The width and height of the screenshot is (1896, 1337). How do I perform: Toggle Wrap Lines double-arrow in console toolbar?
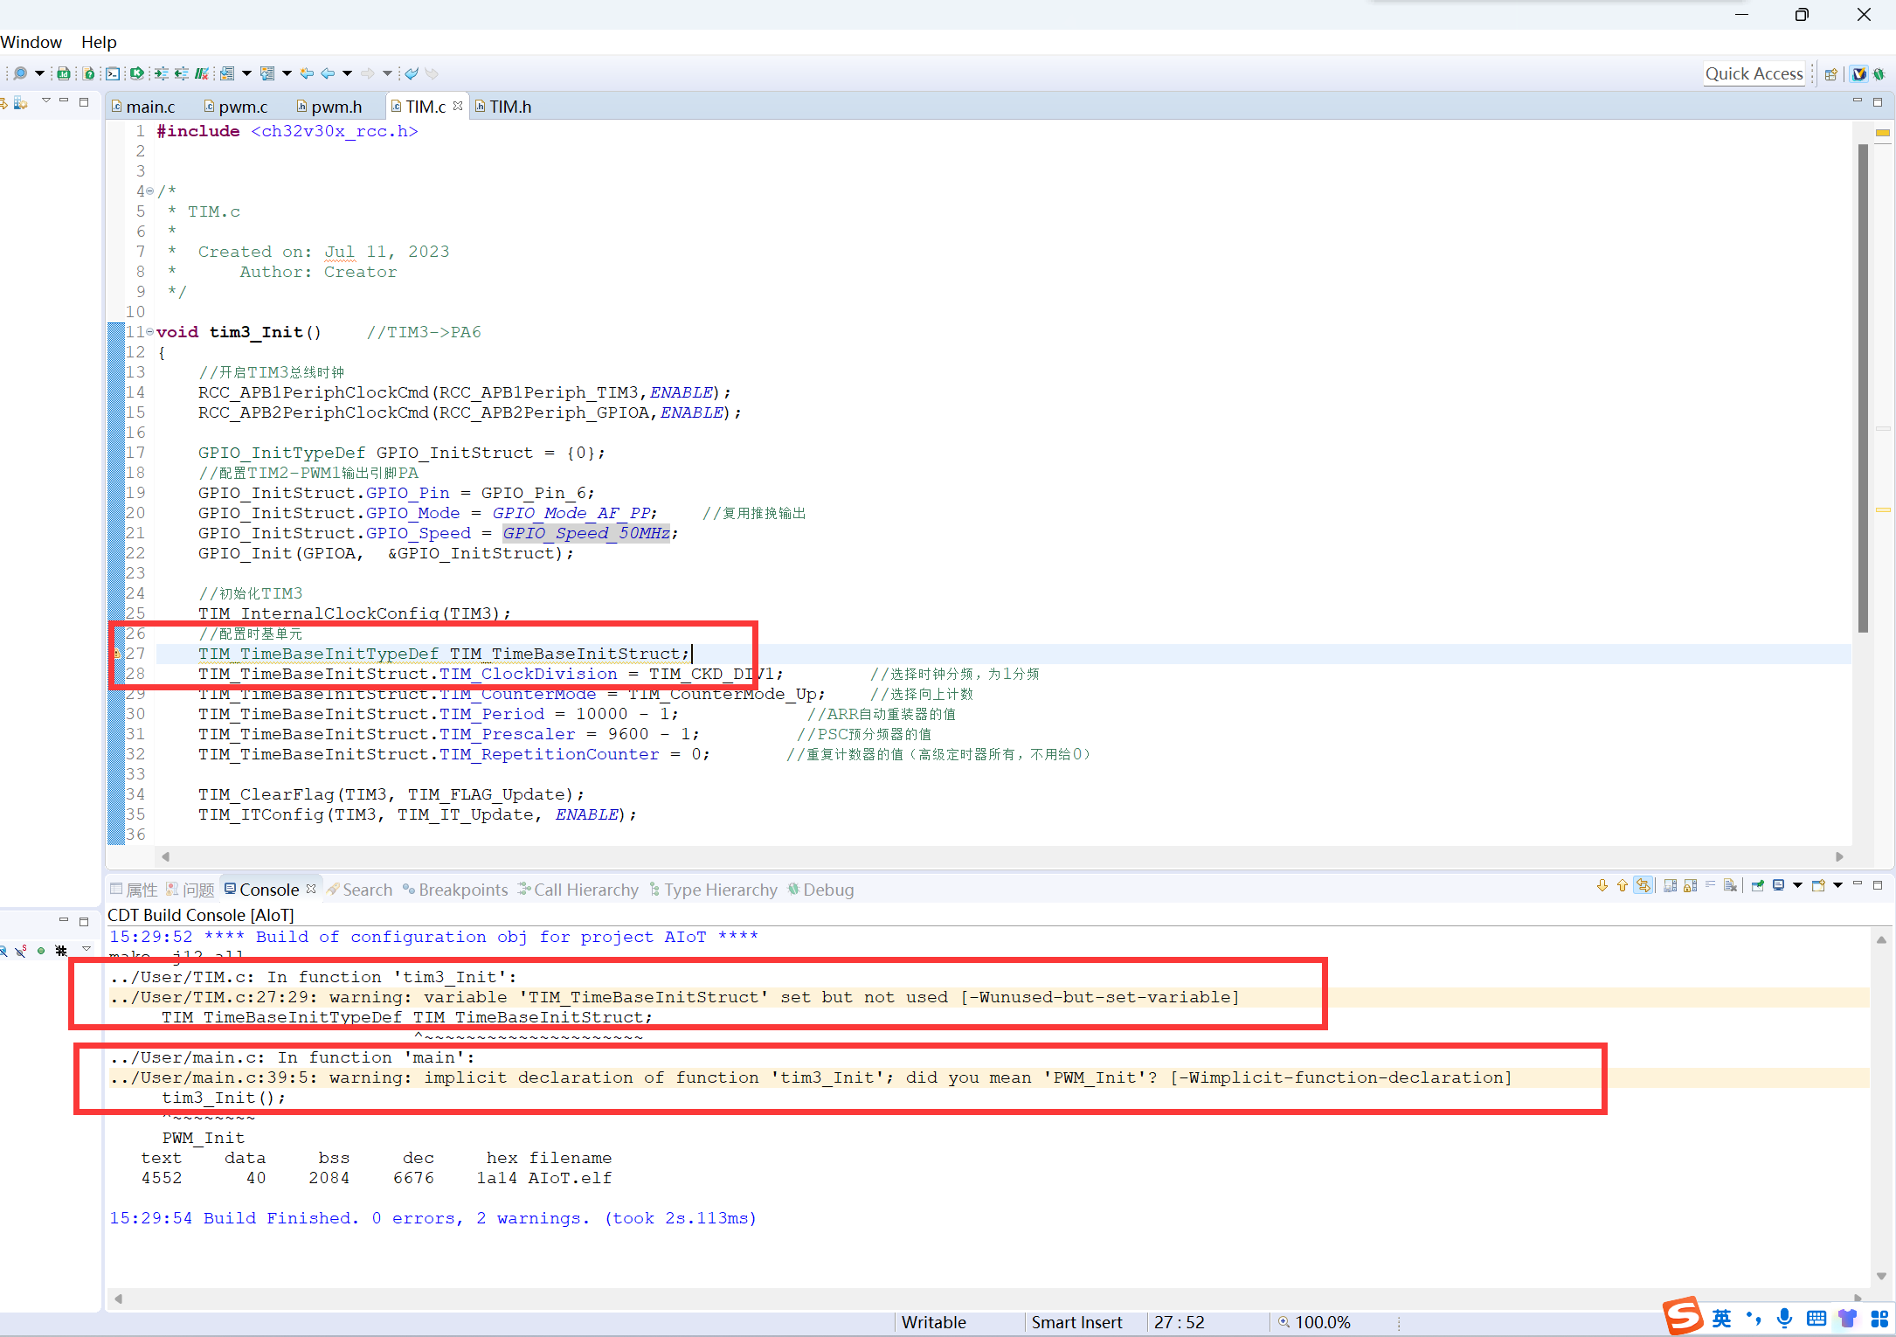1643,885
